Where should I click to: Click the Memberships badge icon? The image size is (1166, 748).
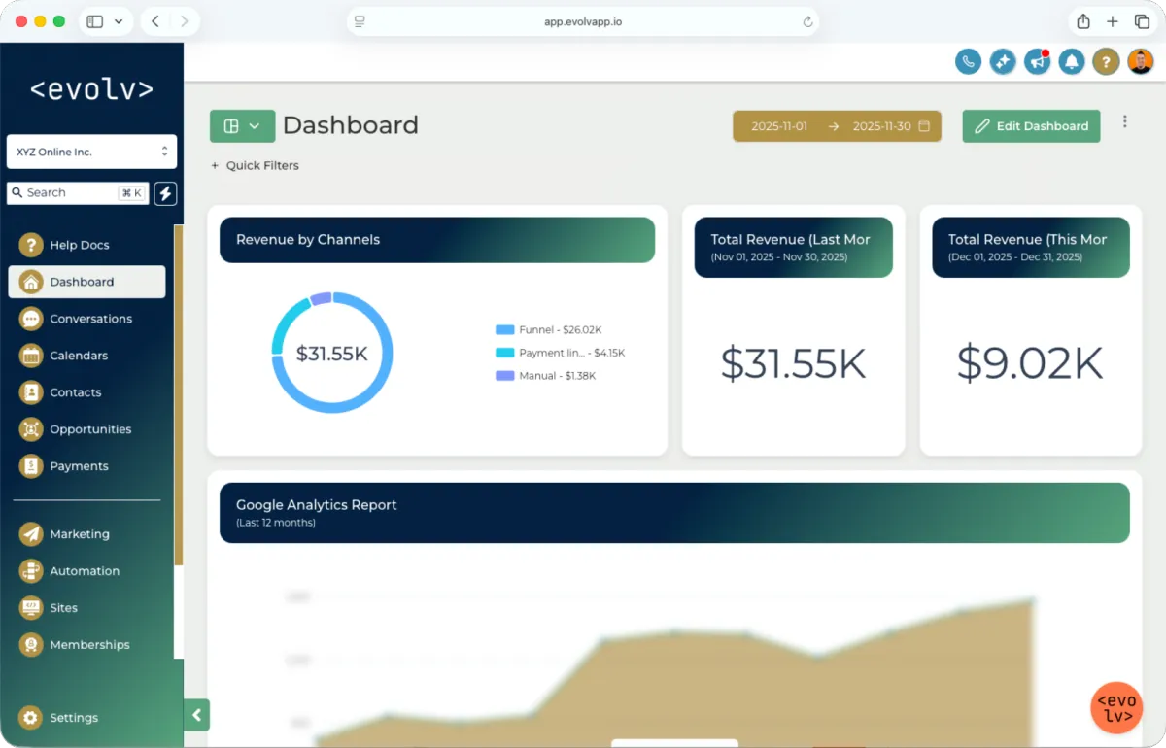click(31, 645)
